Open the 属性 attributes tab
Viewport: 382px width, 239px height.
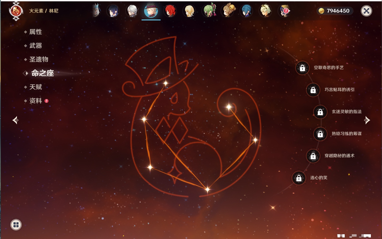click(35, 32)
